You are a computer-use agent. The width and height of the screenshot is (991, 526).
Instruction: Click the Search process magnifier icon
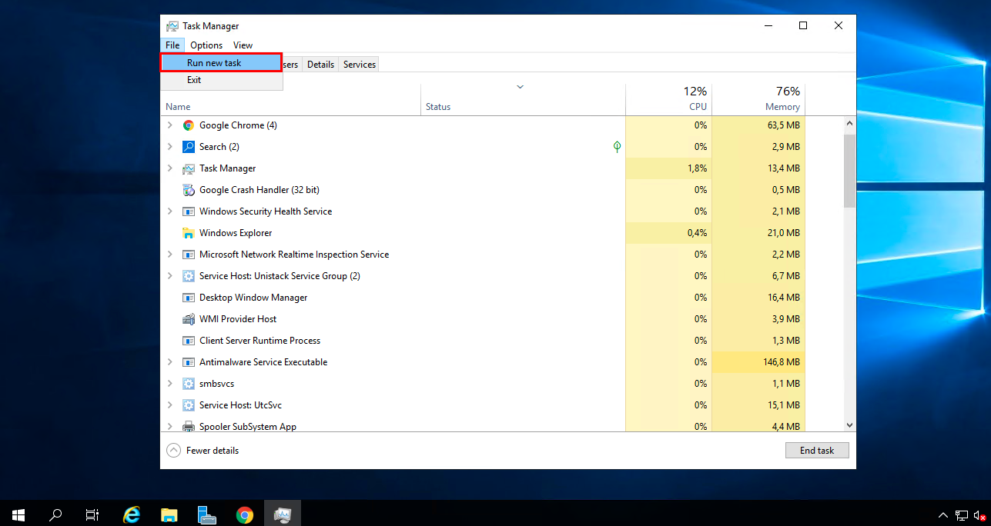pyautogui.click(x=189, y=147)
